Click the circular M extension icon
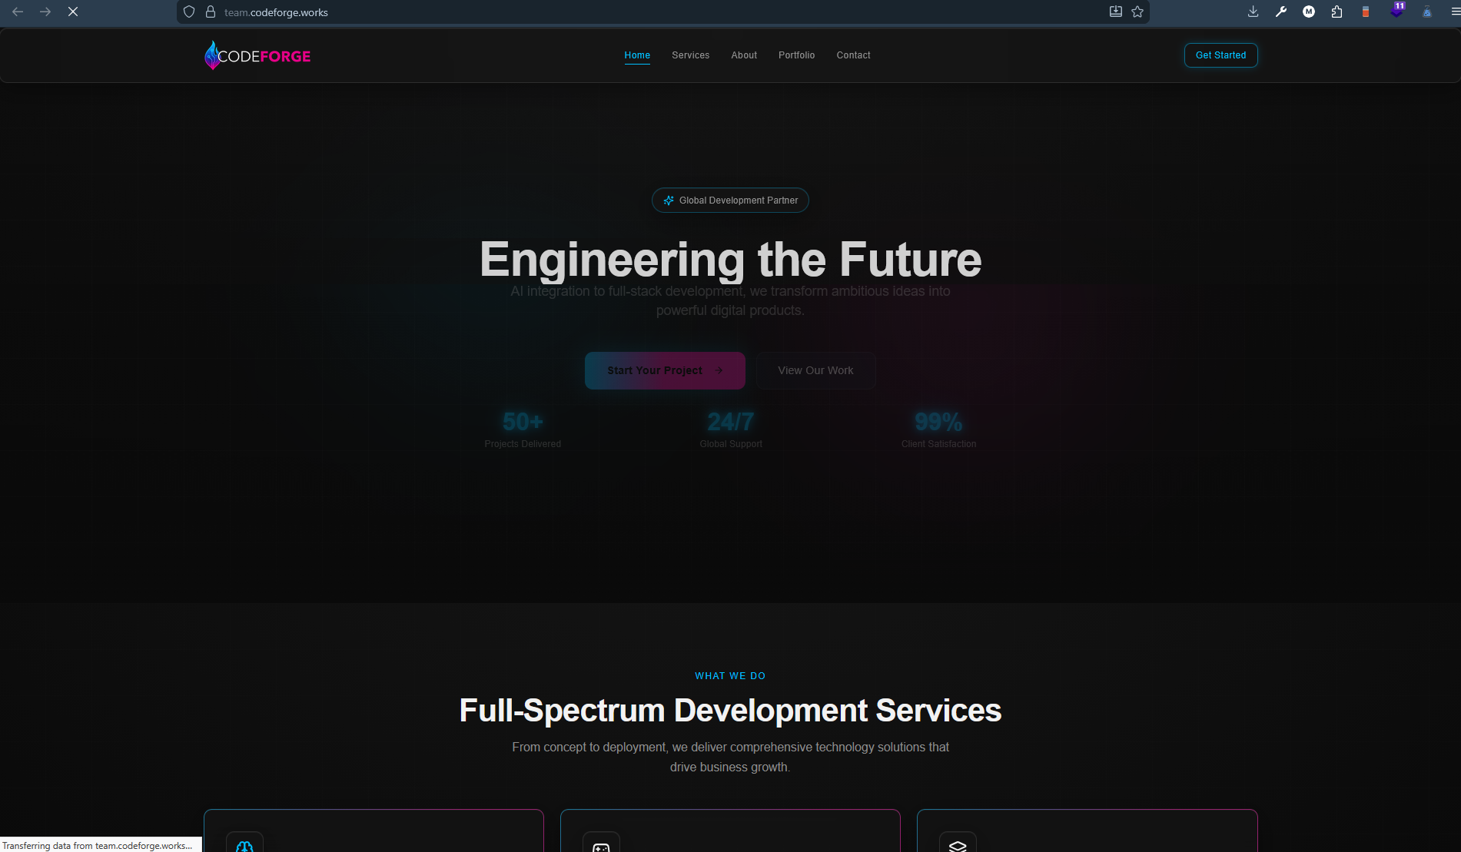 coord(1309,12)
